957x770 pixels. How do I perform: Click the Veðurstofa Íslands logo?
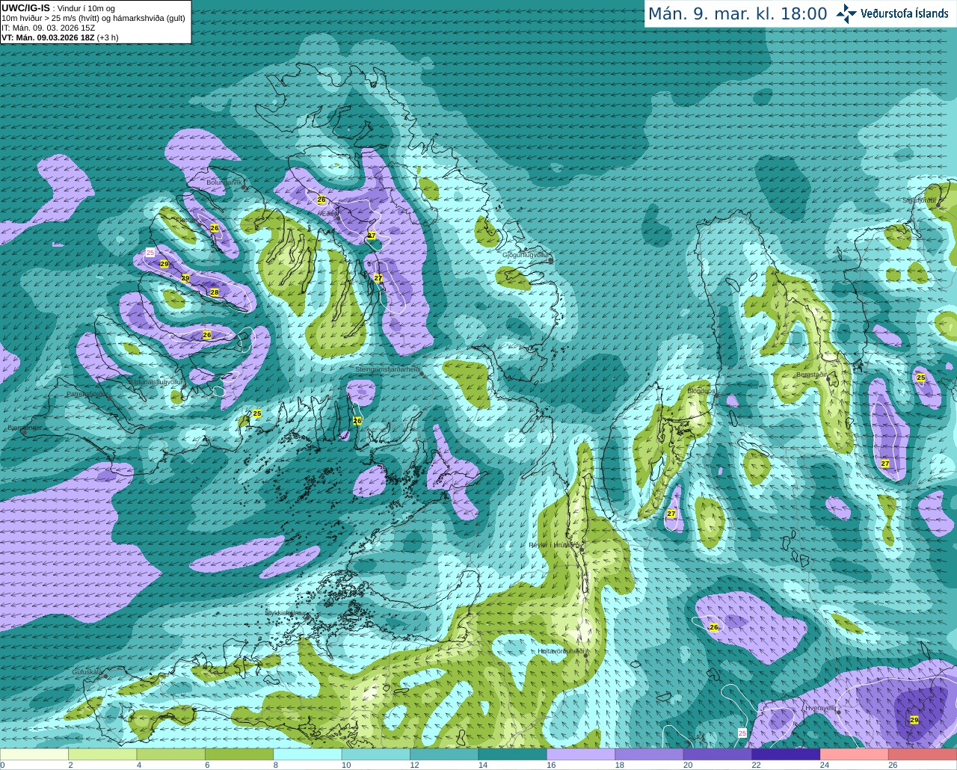coord(892,13)
